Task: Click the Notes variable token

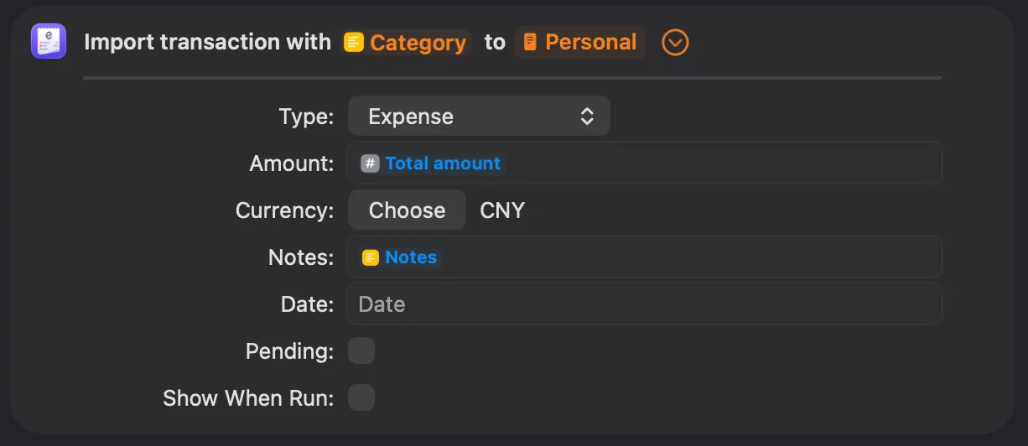Action: coord(399,257)
